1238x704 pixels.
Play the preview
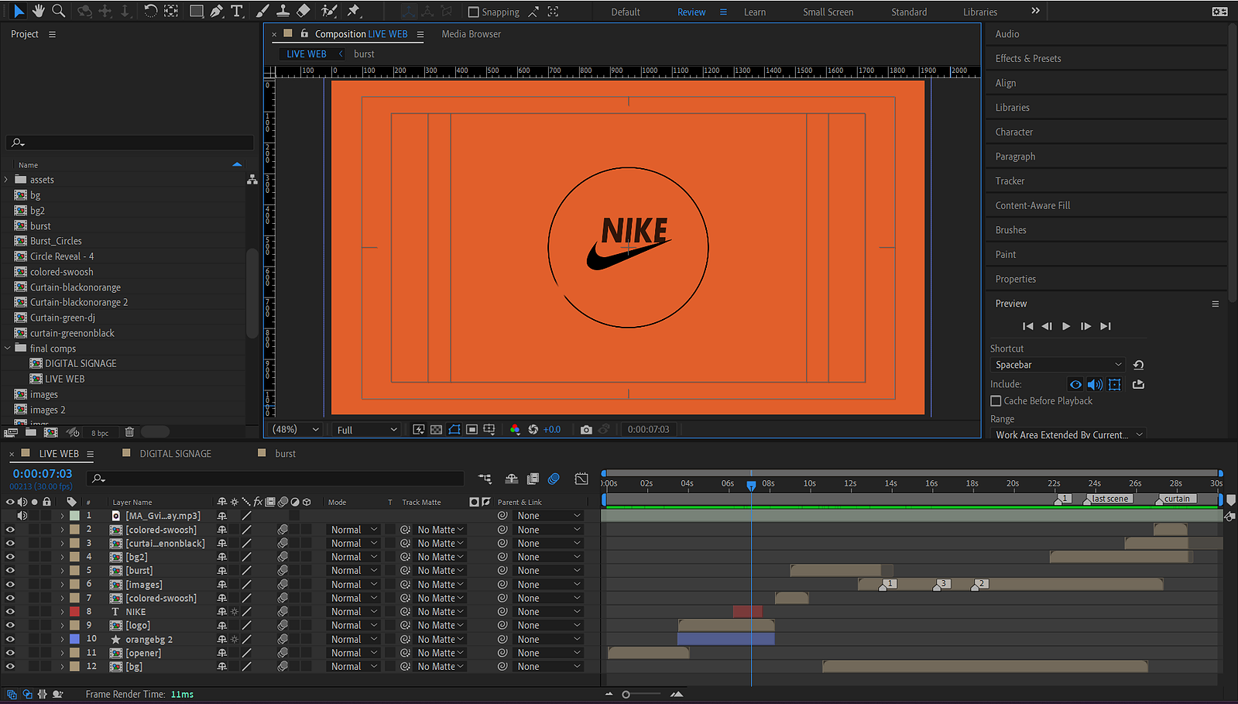point(1066,326)
